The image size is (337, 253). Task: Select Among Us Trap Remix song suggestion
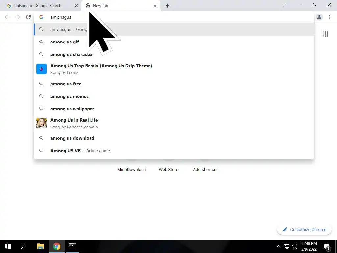[174, 69]
